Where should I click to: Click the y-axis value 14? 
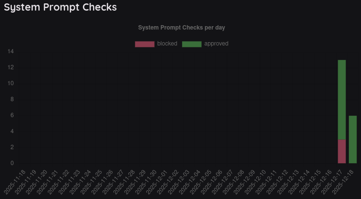pos(11,51)
